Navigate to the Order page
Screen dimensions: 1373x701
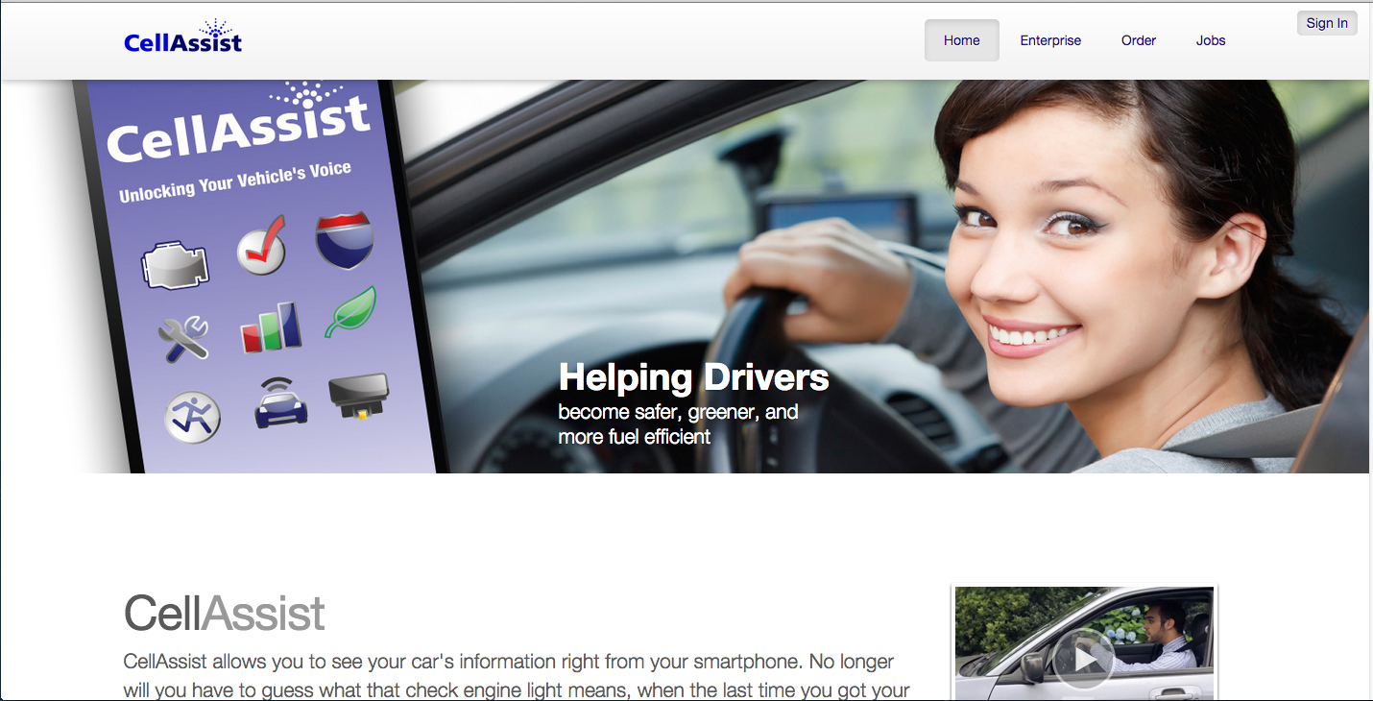(x=1138, y=40)
